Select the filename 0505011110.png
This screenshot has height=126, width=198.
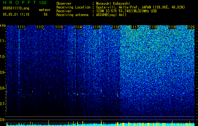pyautogui.click(x=16, y=8)
